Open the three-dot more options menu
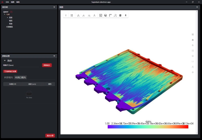 click(66, 15)
